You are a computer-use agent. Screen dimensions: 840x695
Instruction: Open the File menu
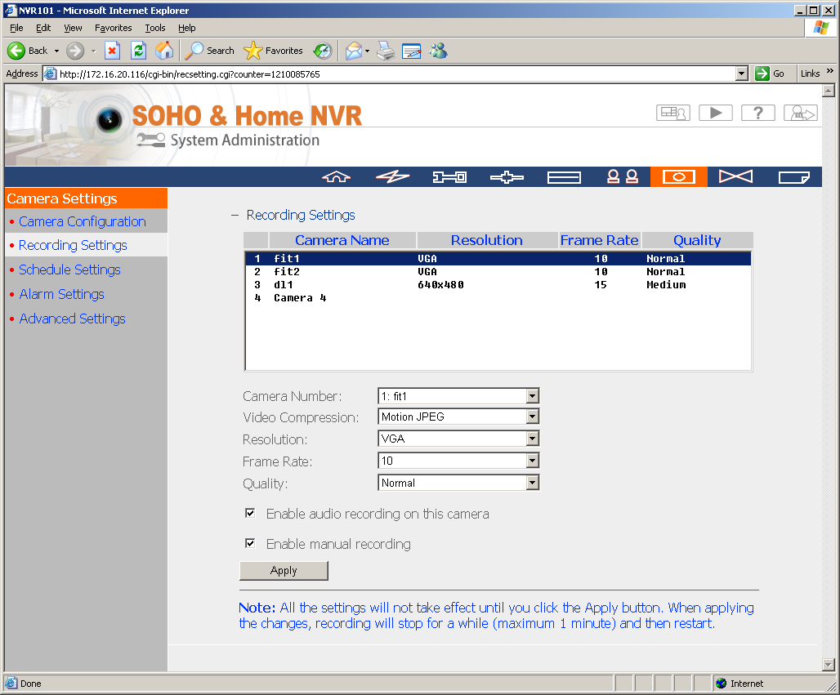(x=16, y=28)
